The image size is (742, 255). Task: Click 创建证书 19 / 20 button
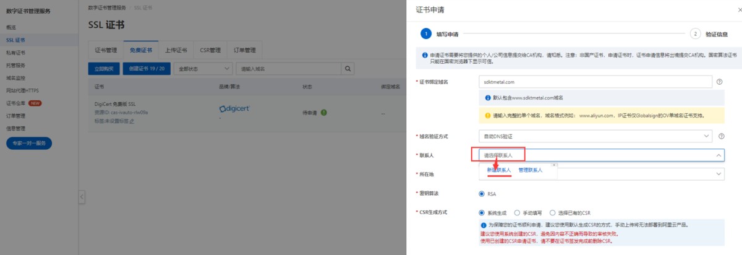coord(147,68)
